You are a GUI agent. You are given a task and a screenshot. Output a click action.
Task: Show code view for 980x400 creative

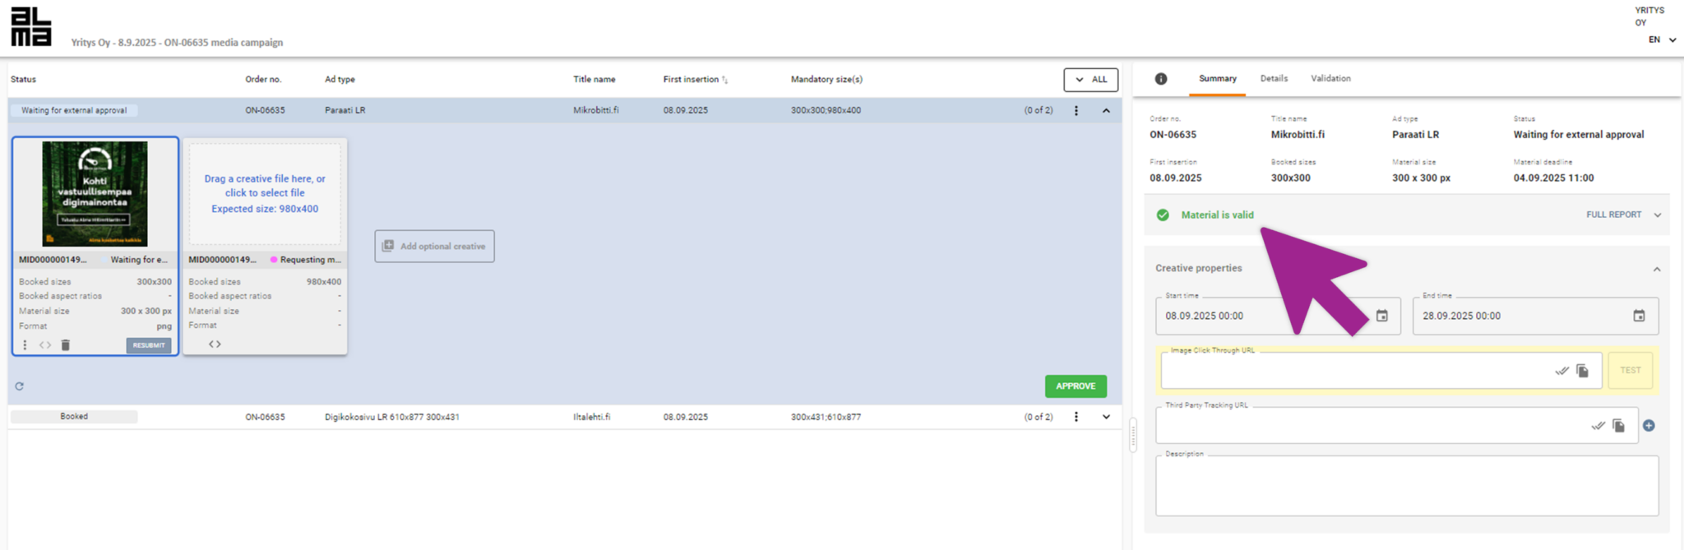[215, 344]
